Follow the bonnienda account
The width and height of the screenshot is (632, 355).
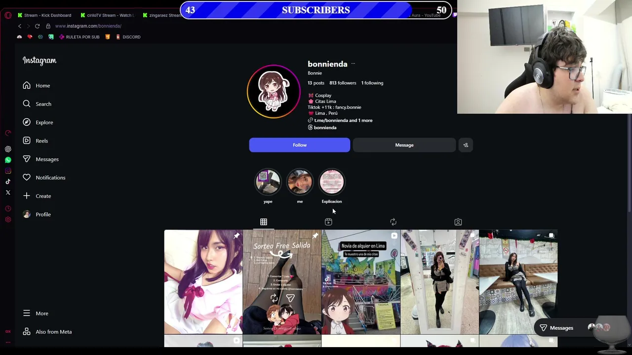[300, 145]
